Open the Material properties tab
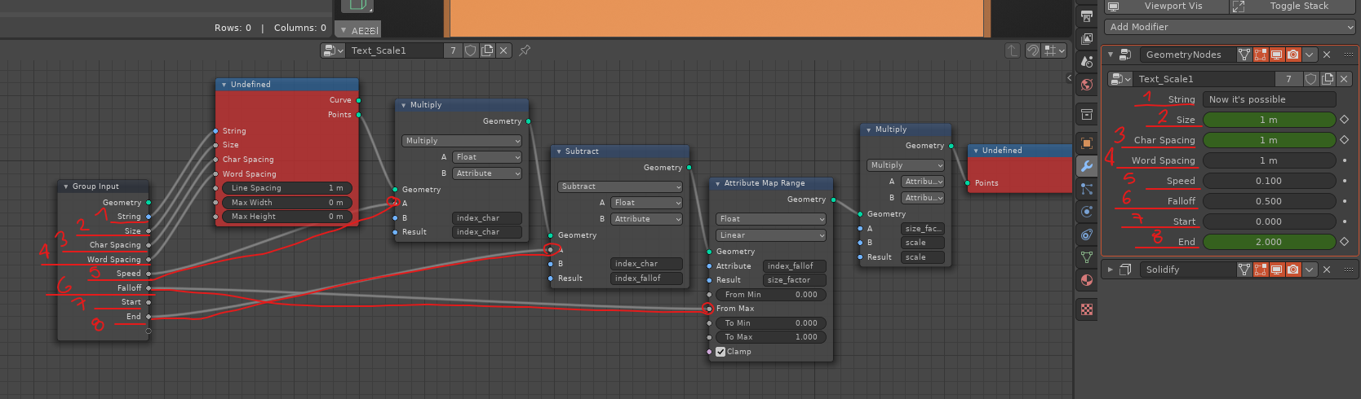The width and height of the screenshot is (1361, 399). click(1087, 280)
